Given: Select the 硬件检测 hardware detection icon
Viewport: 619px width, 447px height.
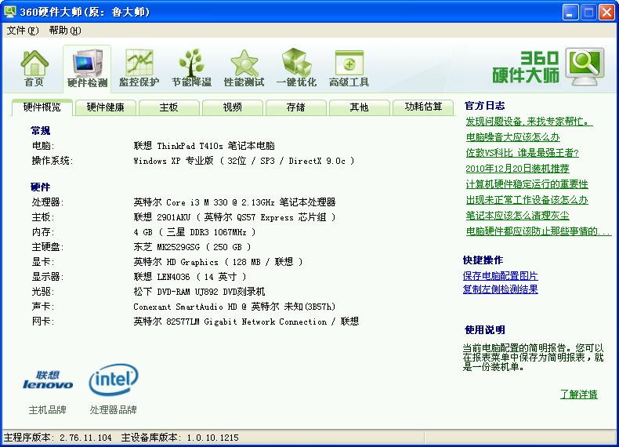Looking at the screenshot, I should pos(87,68).
